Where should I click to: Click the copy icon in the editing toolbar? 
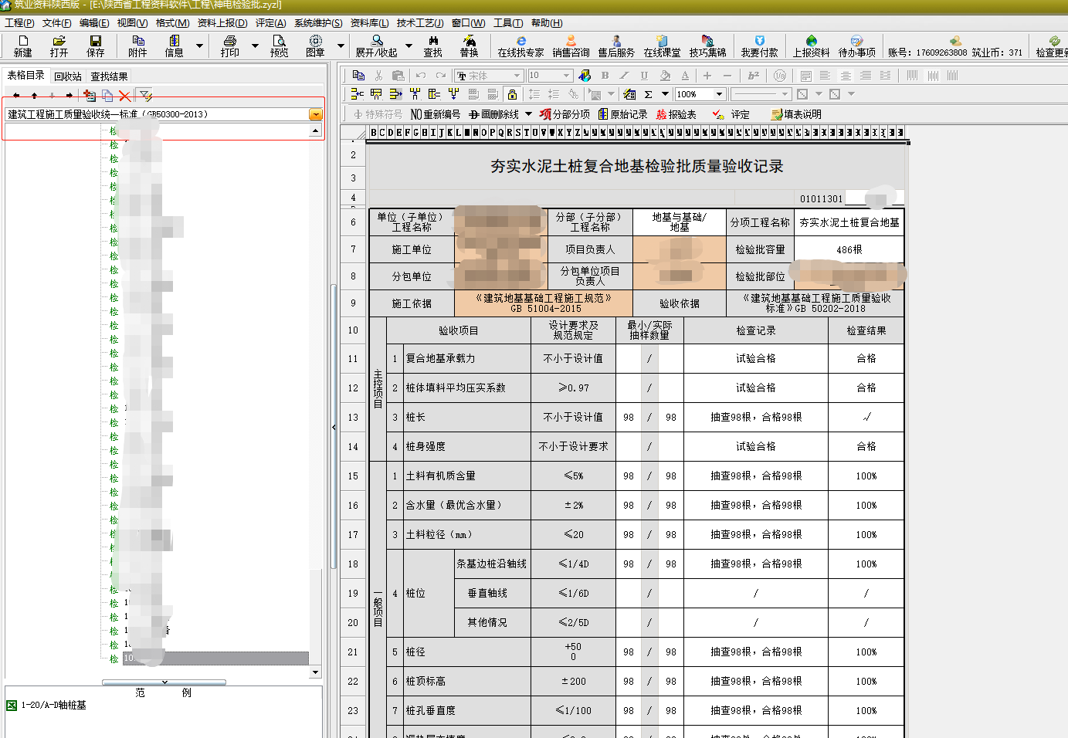[358, 75]
